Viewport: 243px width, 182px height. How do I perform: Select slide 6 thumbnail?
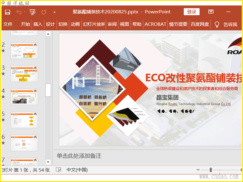24,143
